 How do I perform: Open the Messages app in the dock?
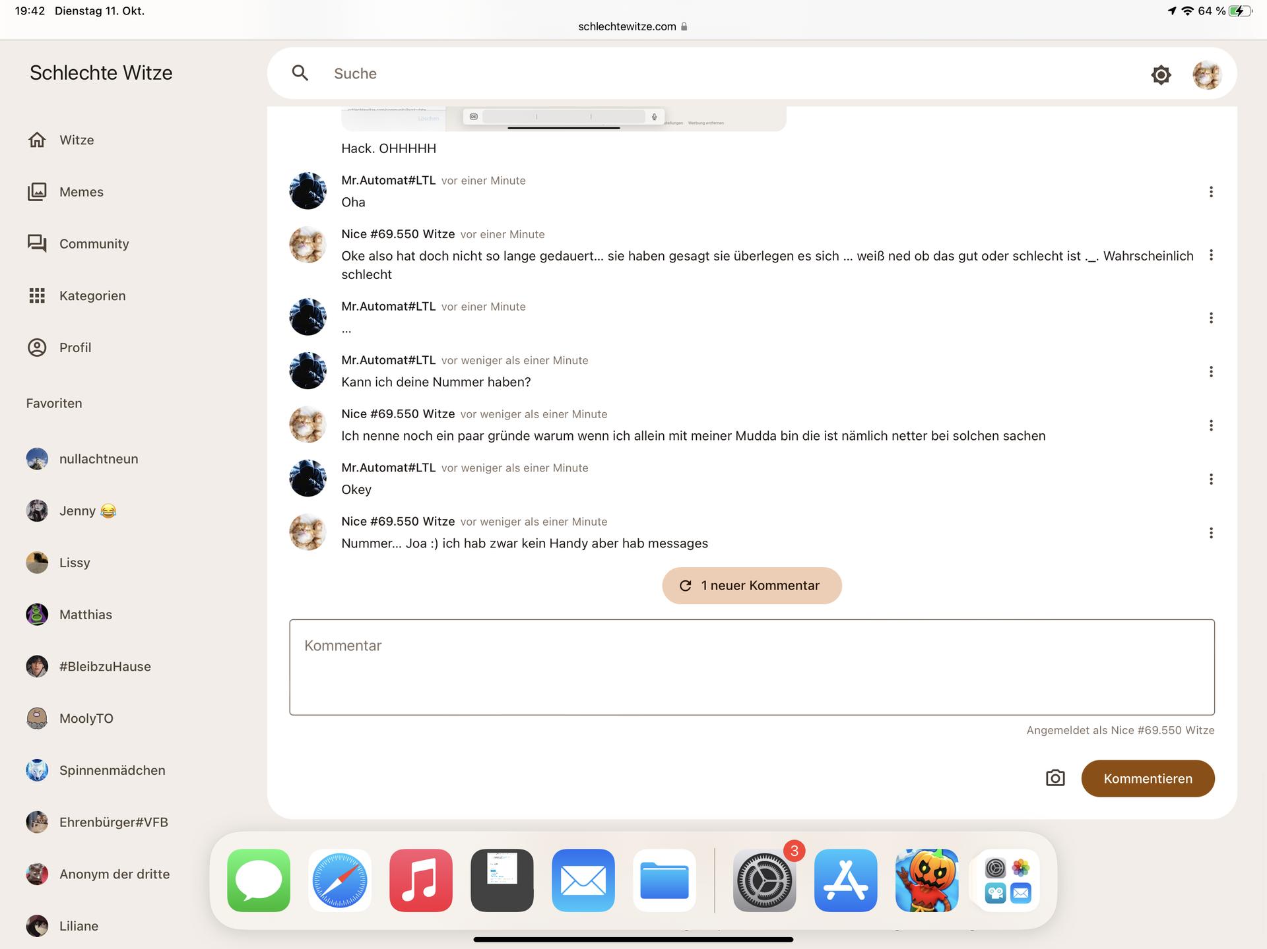pos(259,880)
